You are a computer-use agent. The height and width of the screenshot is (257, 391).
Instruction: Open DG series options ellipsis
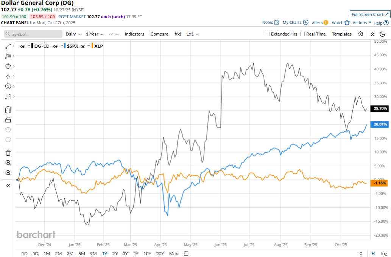[28, 46]
